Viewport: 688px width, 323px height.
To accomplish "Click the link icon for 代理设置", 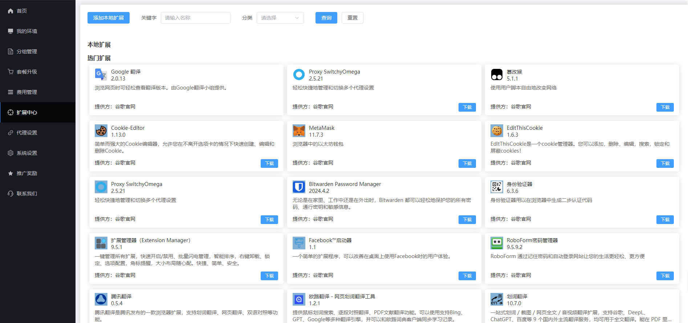I will pos(11,133).
